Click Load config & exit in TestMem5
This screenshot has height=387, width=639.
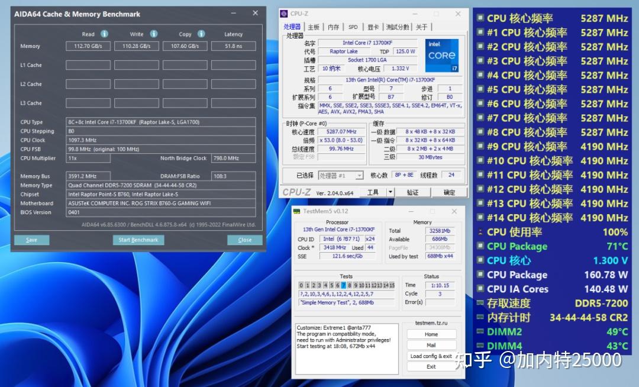[x=431, y=356]
